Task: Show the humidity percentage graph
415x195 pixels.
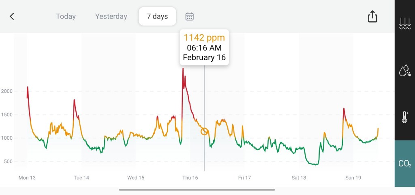Action: 404,72
